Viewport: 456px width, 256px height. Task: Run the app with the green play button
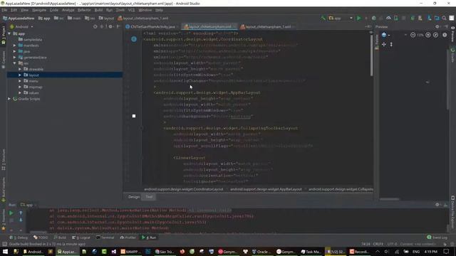pos(358,18)
